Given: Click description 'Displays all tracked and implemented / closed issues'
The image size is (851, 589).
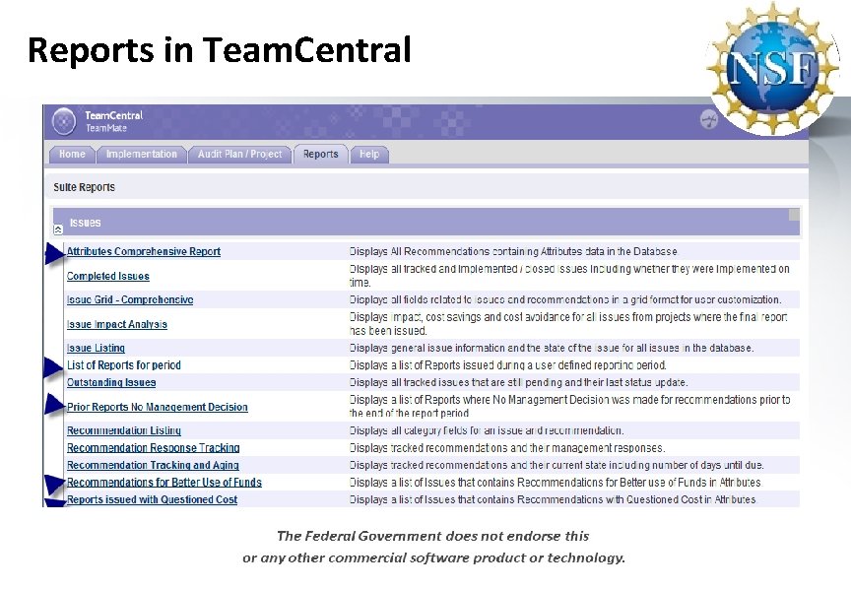Looking at the screenshot, I should pos(569,276).
